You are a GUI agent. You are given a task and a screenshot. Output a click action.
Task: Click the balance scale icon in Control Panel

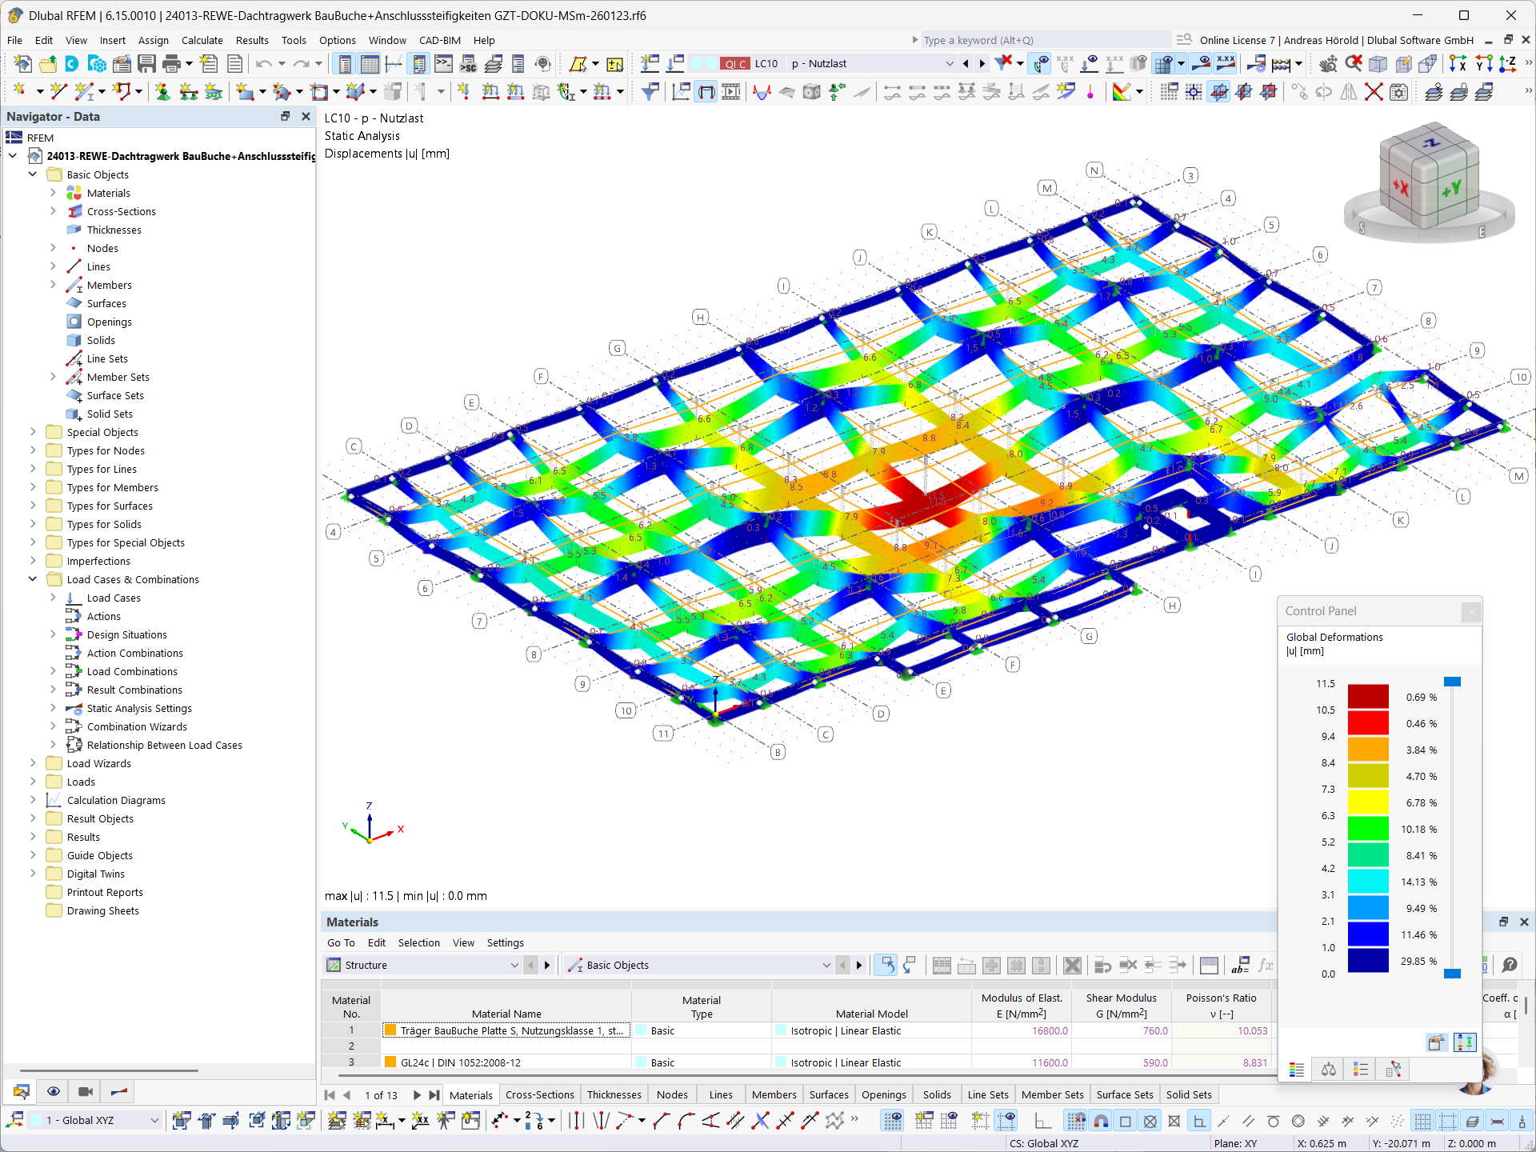click(1329, 1070)
